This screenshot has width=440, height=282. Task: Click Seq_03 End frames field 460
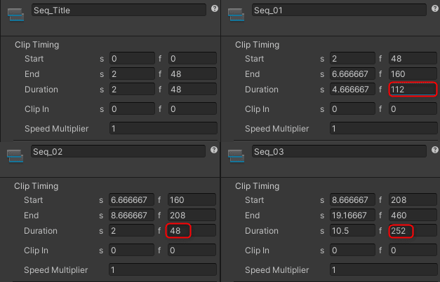tap(413, 215)
